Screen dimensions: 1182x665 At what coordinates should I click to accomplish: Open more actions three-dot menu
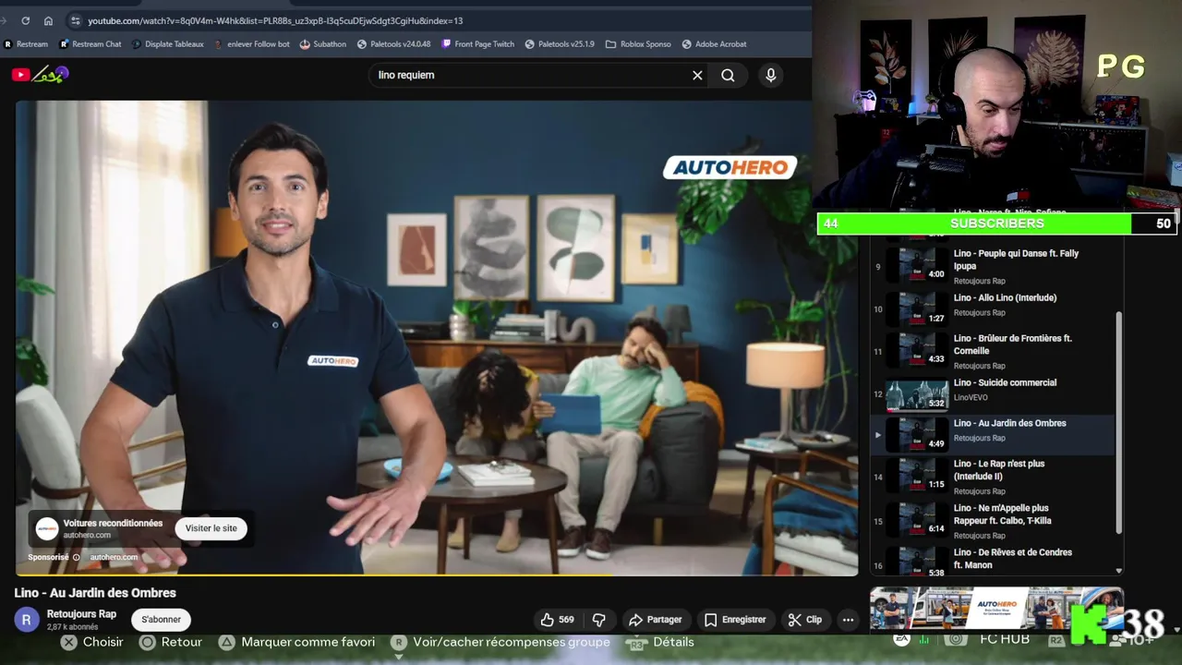(x=848, y=620)
